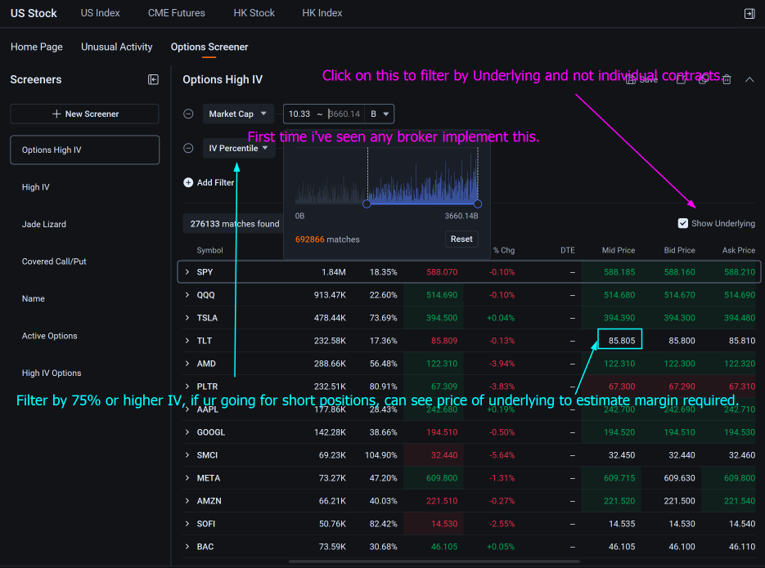Click the right handle of Market Cap slider

tap(478, 204)
